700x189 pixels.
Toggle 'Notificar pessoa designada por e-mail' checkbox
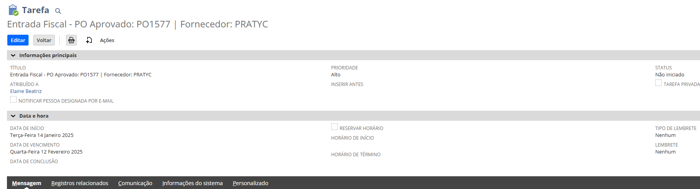tap(14, 100)
